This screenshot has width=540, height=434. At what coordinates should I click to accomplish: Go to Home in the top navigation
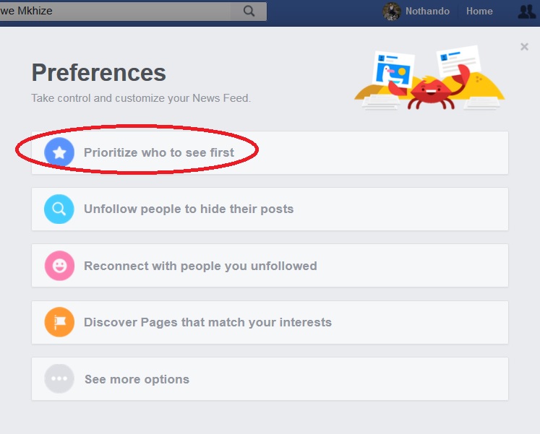(479, 12)
